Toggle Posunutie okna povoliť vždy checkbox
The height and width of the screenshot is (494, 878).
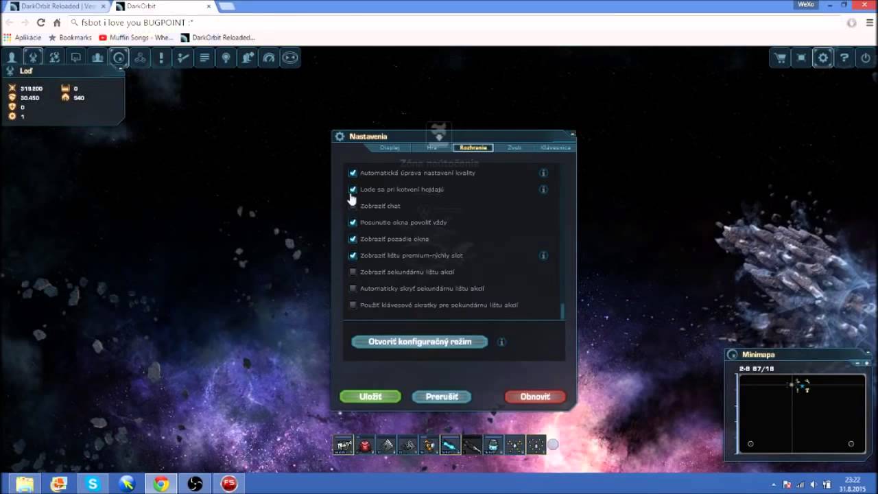pos(353,222)
